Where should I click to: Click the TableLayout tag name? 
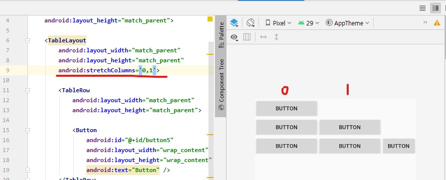(x=67, y=41)
